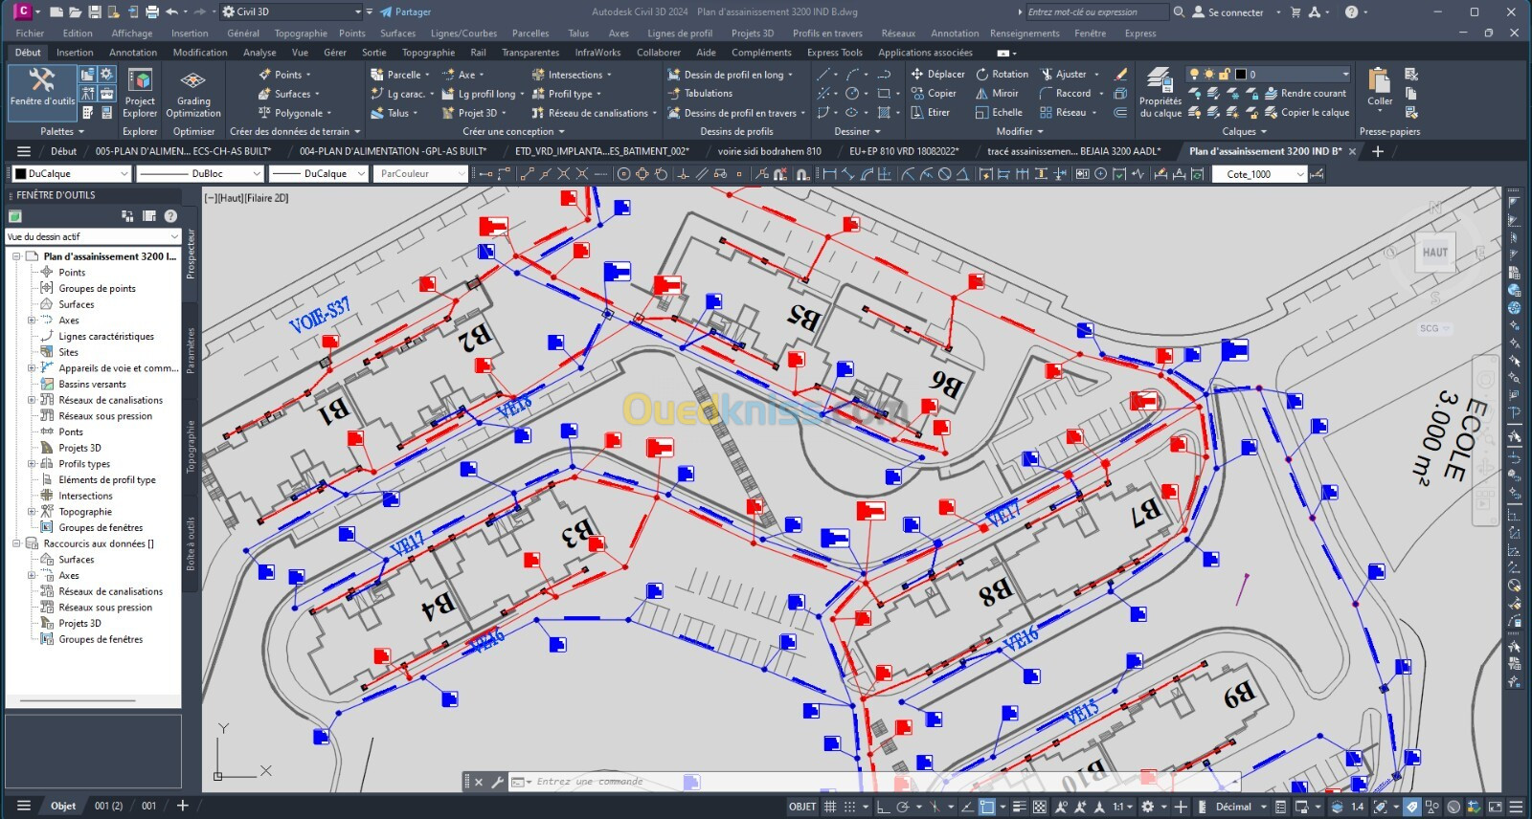Toggle snap mode dots in status bar

pos(848,807)
